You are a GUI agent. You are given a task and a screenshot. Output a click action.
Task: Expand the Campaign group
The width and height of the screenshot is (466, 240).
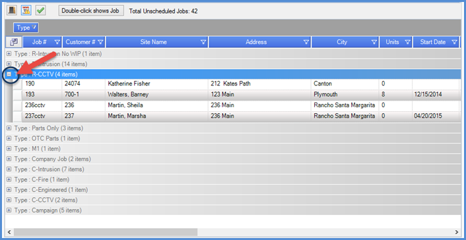coord(9,210)
